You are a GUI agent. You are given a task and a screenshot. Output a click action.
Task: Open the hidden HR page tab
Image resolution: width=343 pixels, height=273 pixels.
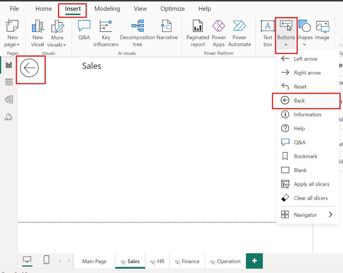pyautogui.click(x=157, y=261)
